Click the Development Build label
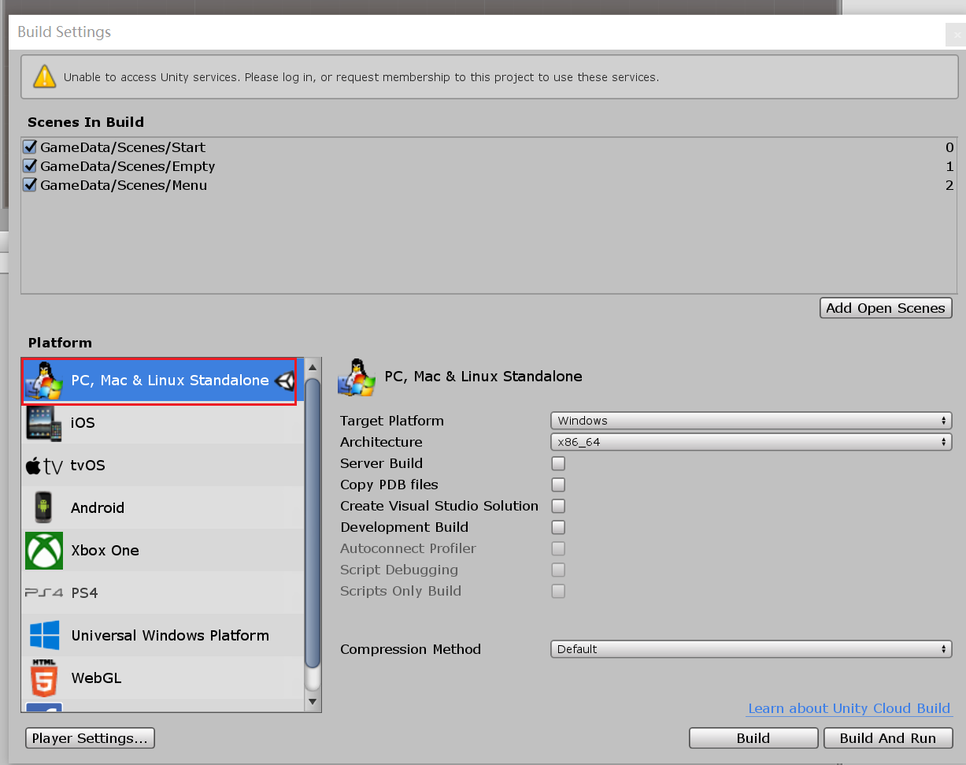966x765 pixels. pos(404,527)
